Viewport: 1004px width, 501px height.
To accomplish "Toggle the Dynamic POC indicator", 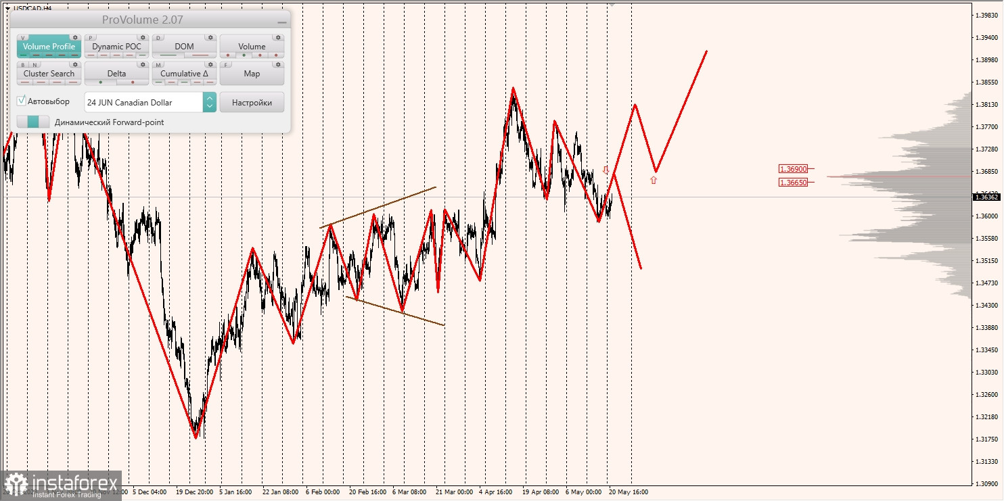I will pyautogui.click(x=116, y=47).
